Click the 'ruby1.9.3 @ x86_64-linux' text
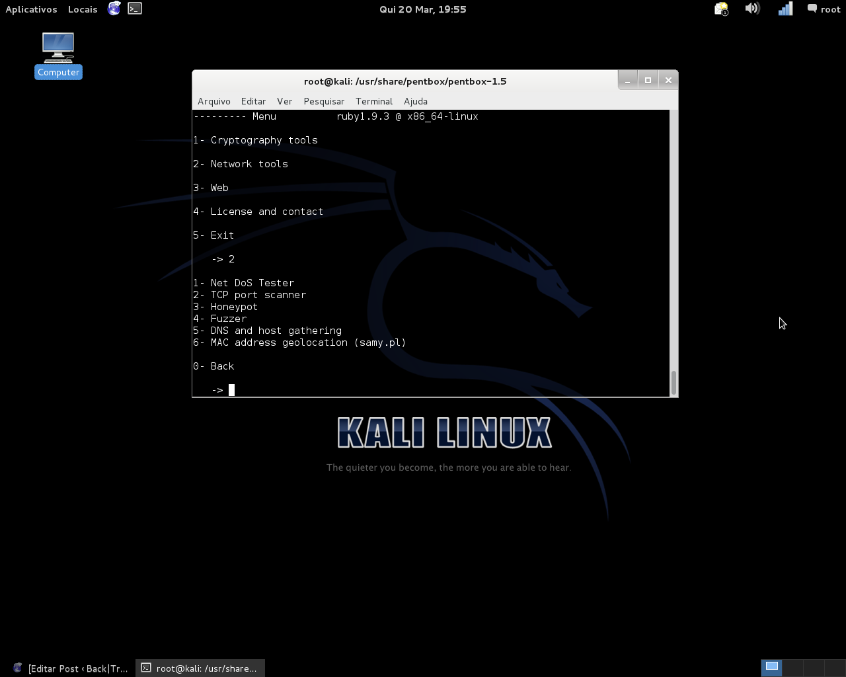Screen dimensions: 846x677 click(407, 116)
